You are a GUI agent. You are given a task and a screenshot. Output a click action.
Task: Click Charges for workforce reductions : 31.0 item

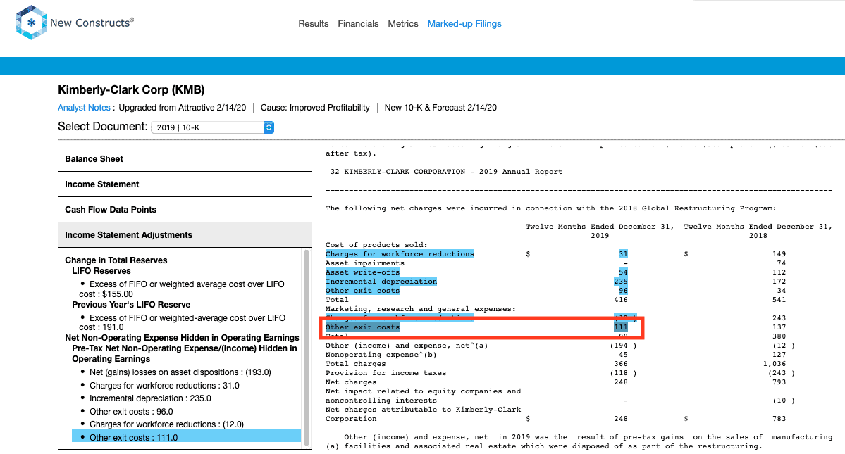click(164, 386)
